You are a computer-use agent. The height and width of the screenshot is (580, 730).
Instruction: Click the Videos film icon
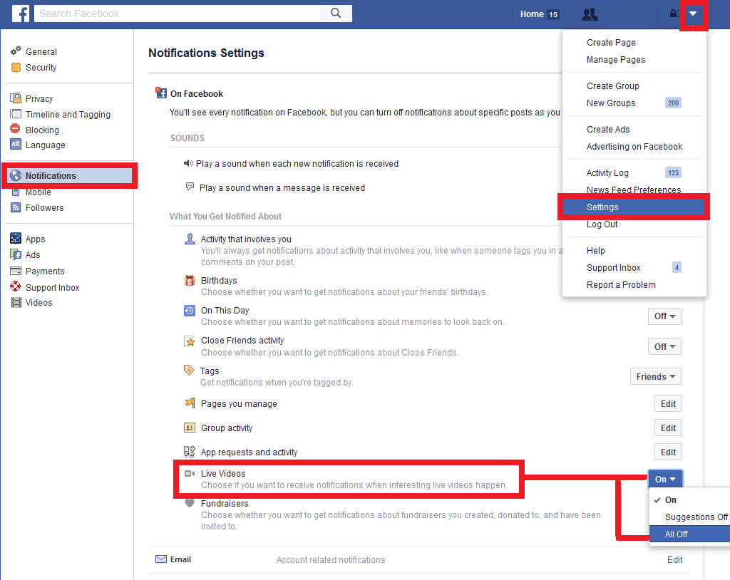[16, 303]
